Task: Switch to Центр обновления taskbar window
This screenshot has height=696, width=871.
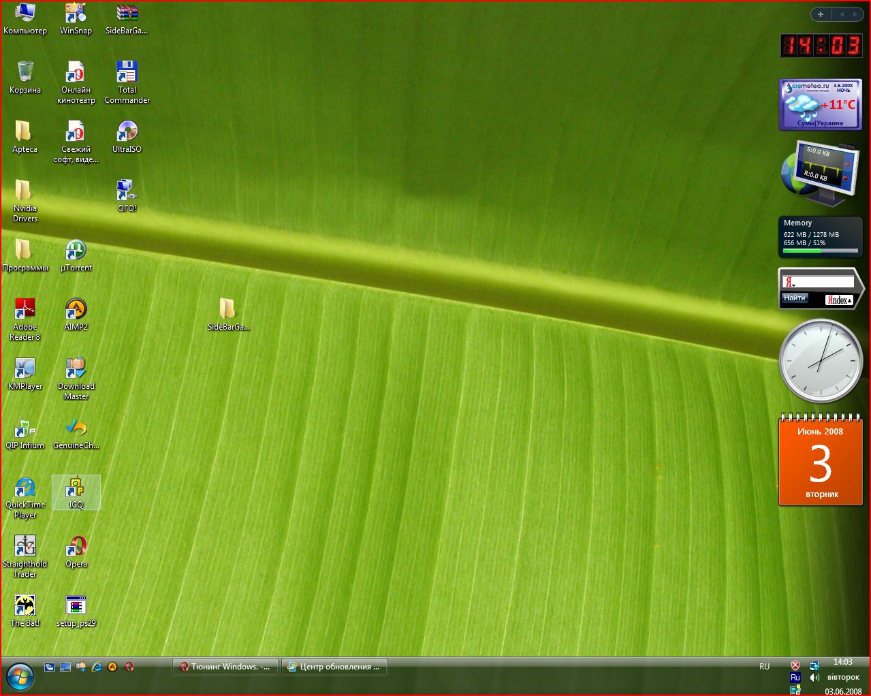Action: [334, 667]
